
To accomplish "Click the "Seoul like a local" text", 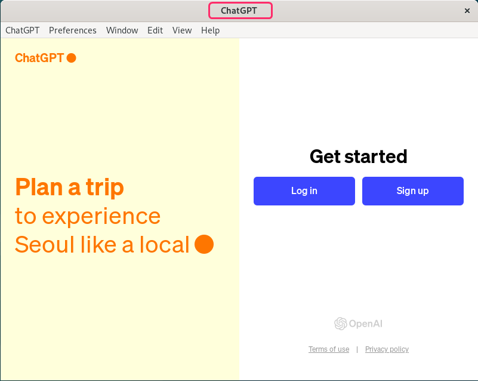I will click(x=102, y=245).
